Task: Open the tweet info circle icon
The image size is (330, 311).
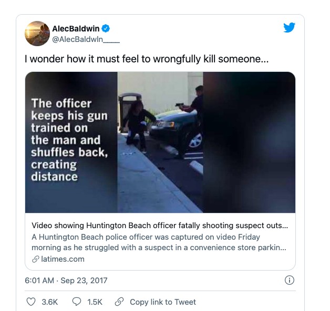Action: [x=289, y=280]
